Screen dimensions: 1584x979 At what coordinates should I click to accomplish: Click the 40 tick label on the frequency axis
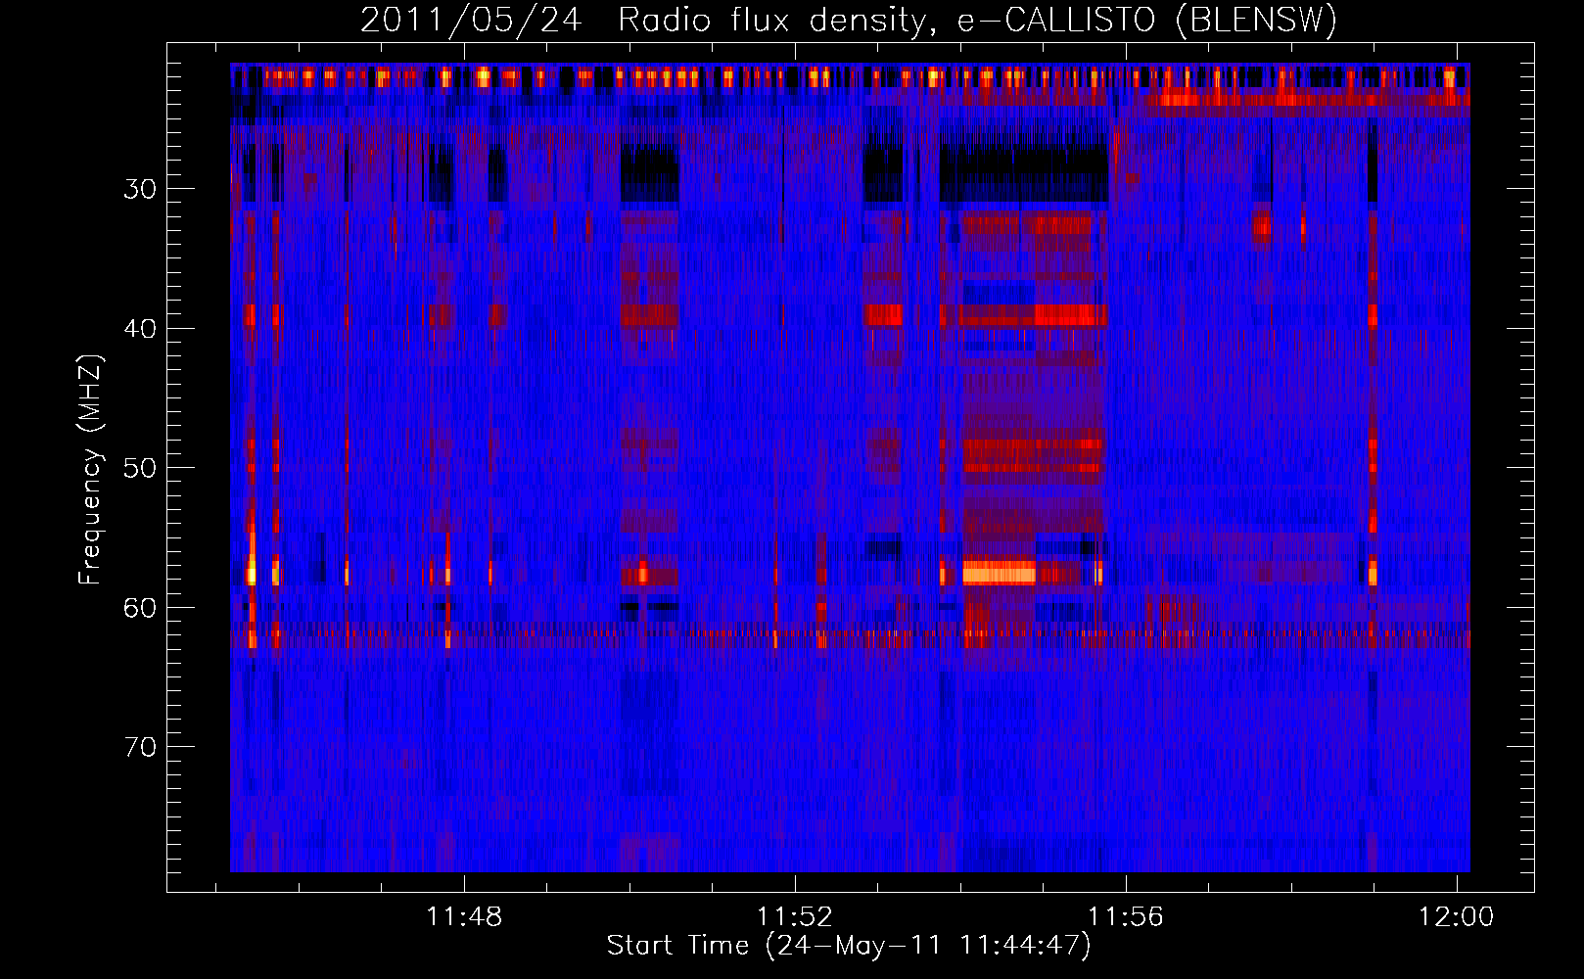(140, 328)
